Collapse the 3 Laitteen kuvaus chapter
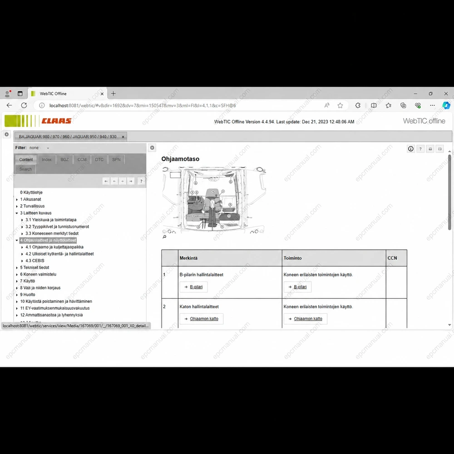The height and width of the screenshot is (454, 454). click(17, 213)
